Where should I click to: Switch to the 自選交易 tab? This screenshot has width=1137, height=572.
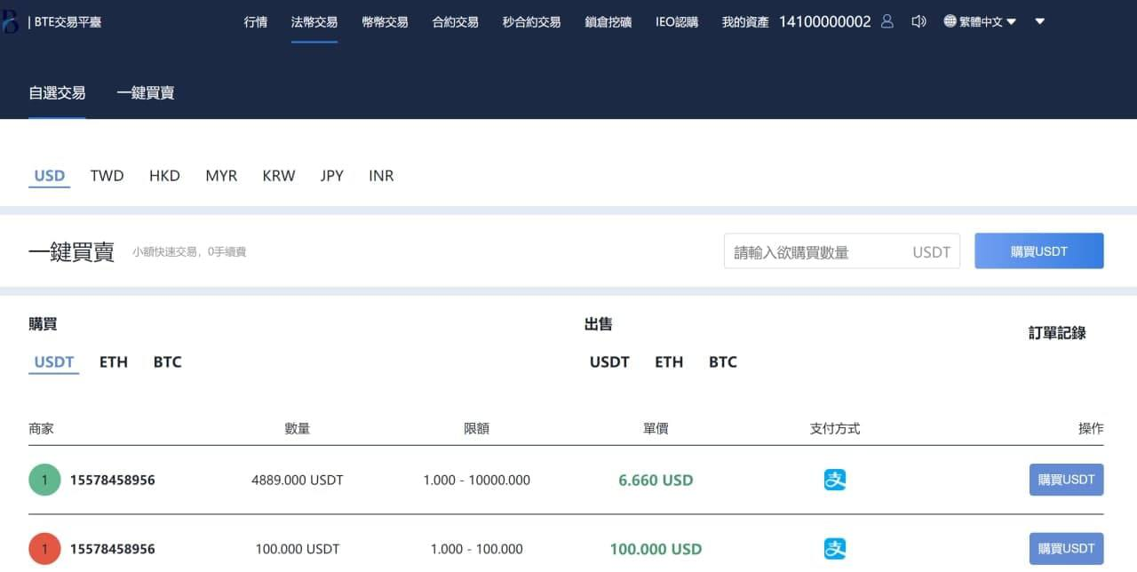click(57, 92)
